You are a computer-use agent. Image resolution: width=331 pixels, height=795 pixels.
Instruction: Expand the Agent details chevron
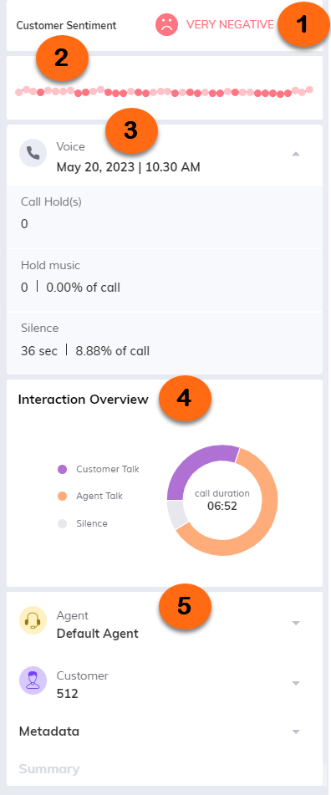[296, 623]
